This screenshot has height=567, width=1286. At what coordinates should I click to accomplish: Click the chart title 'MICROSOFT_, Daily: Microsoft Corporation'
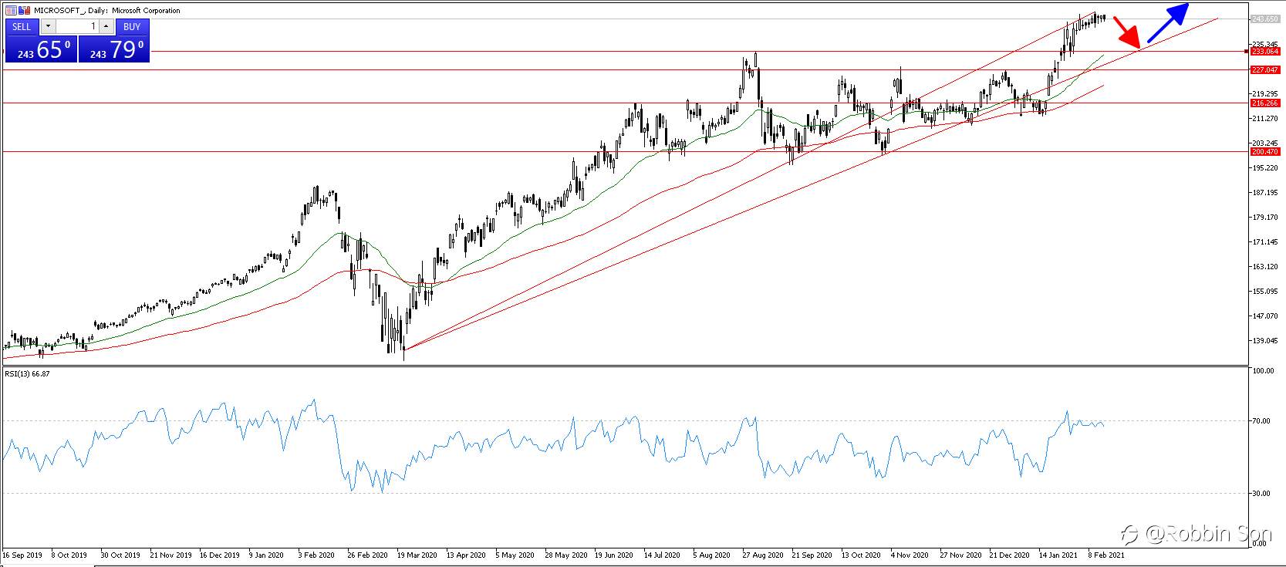tap(107, 11)
